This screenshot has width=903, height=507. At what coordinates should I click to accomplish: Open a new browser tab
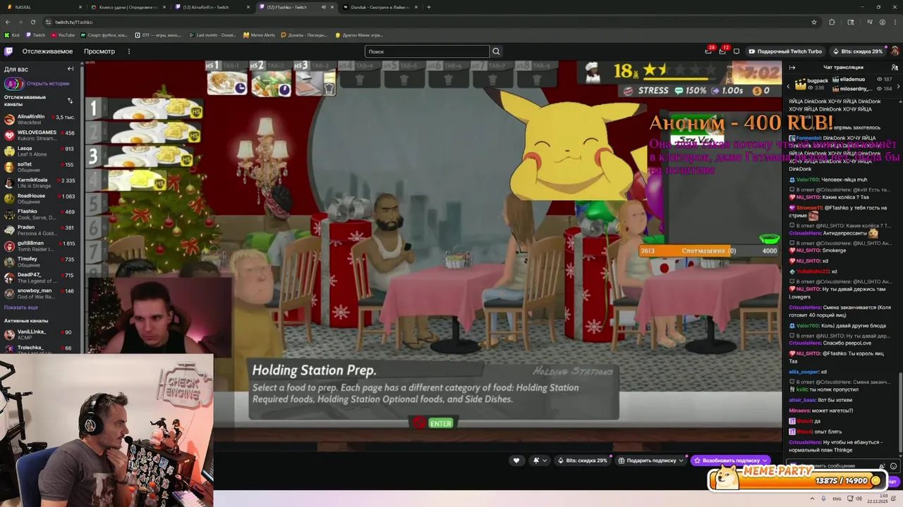pyautogui.click(x=429, y=7)
